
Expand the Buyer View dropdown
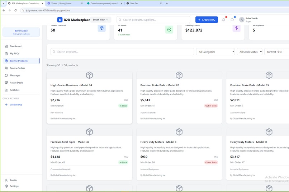pos(101,20)
